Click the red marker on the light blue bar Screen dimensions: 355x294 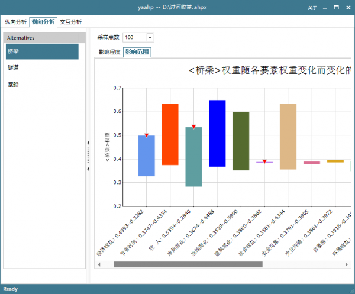147,135
